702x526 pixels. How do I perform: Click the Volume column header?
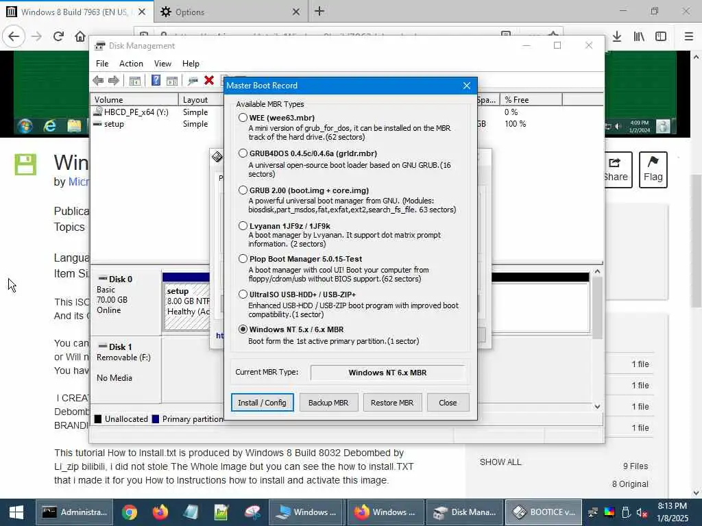(135, 100)
